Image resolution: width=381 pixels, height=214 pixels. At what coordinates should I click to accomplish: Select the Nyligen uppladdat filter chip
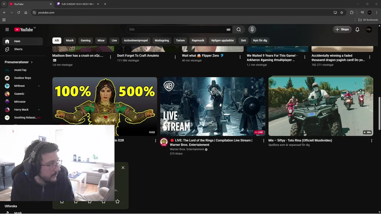(223, 40)
